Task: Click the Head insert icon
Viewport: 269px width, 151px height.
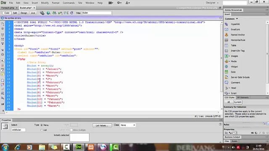Action: [227, 88]
